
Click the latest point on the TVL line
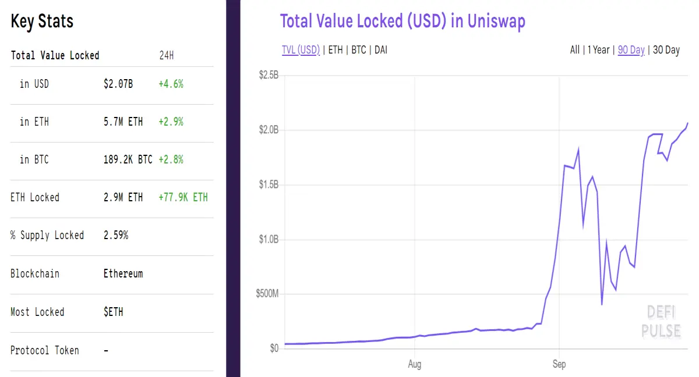(x=687, y=123)
